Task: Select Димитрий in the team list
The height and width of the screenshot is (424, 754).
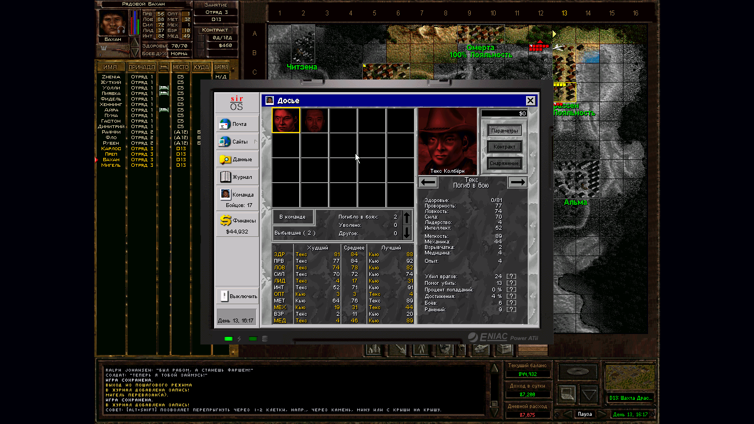Action: point(111,126)
